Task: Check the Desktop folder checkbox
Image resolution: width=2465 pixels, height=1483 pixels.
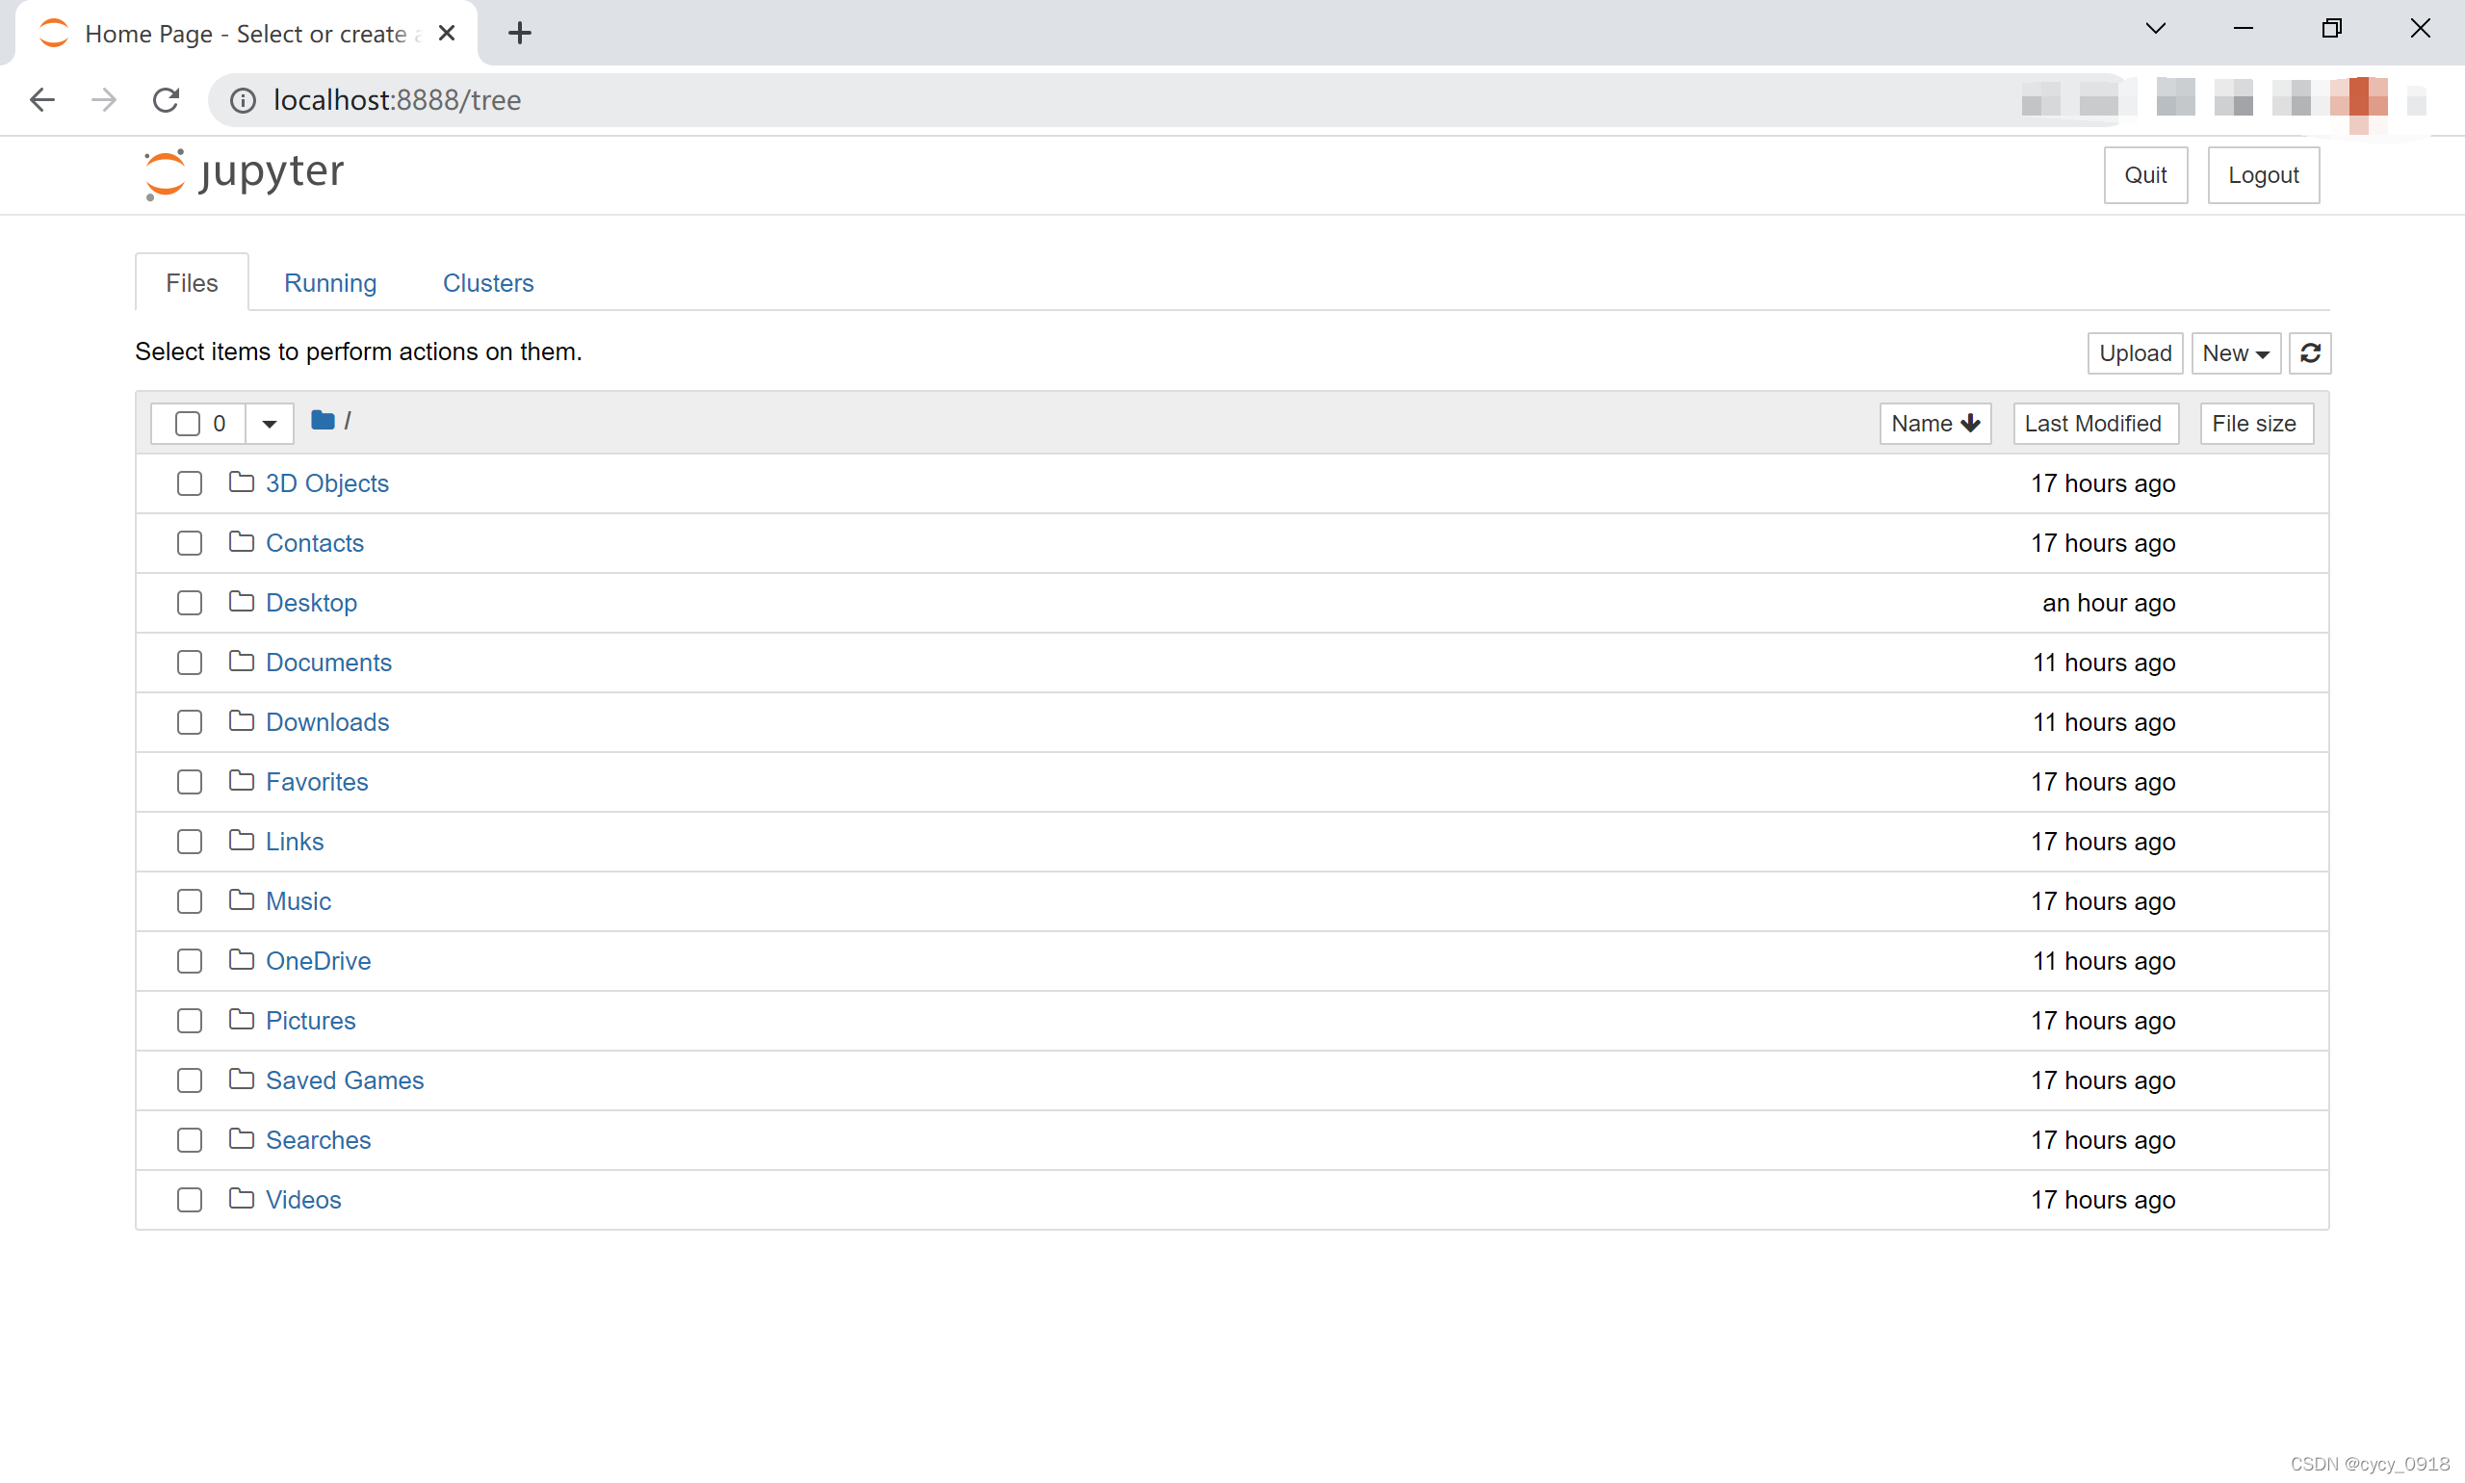Action: click(189, 604)
